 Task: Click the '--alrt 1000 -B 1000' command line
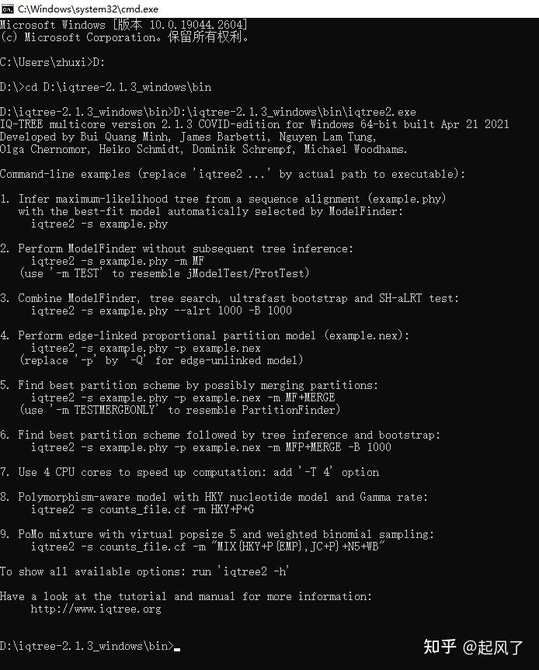[x=161, y=311]
